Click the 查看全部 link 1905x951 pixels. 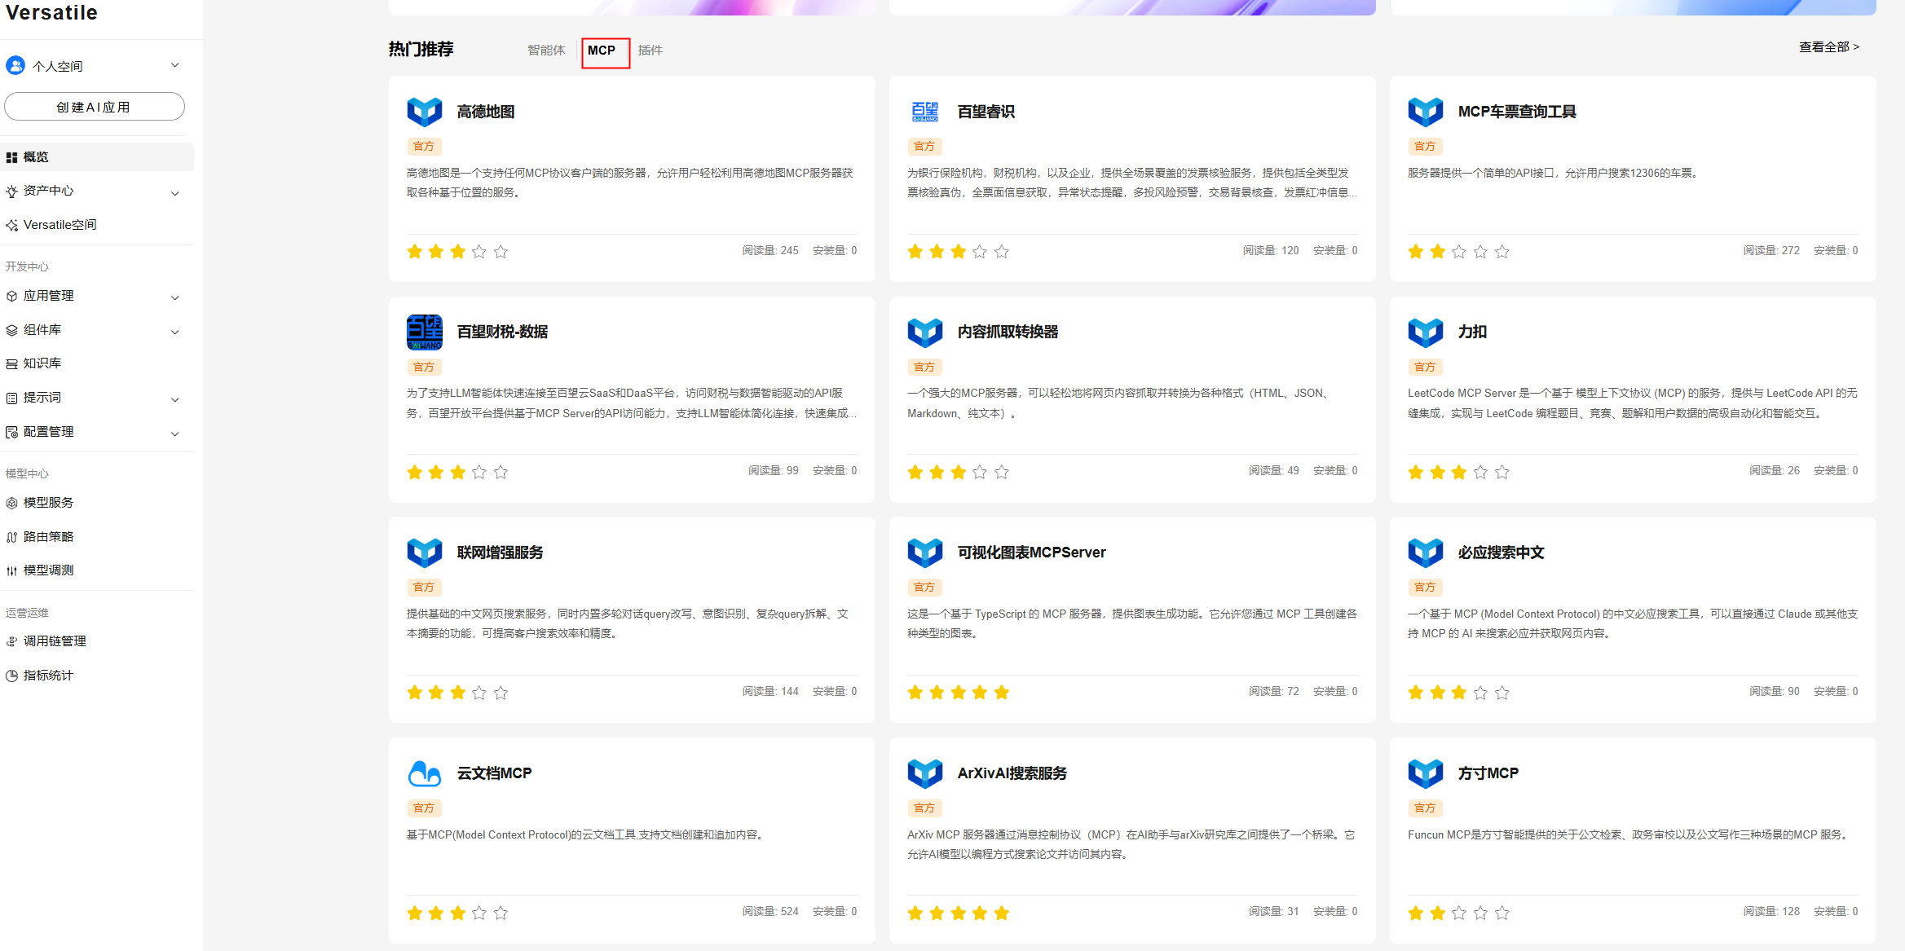click(x=1828, y=47)
